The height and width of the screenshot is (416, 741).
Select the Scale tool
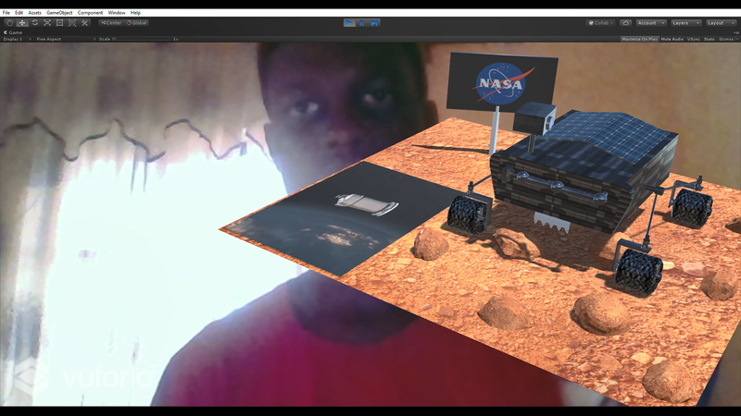pos(47,22)
